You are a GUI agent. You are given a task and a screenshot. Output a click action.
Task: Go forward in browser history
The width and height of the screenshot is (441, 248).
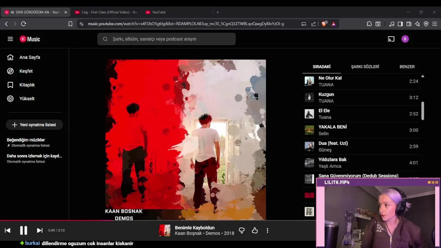point(15,24)
